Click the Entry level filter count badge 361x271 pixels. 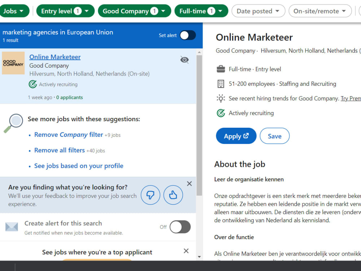coord(78,11)
